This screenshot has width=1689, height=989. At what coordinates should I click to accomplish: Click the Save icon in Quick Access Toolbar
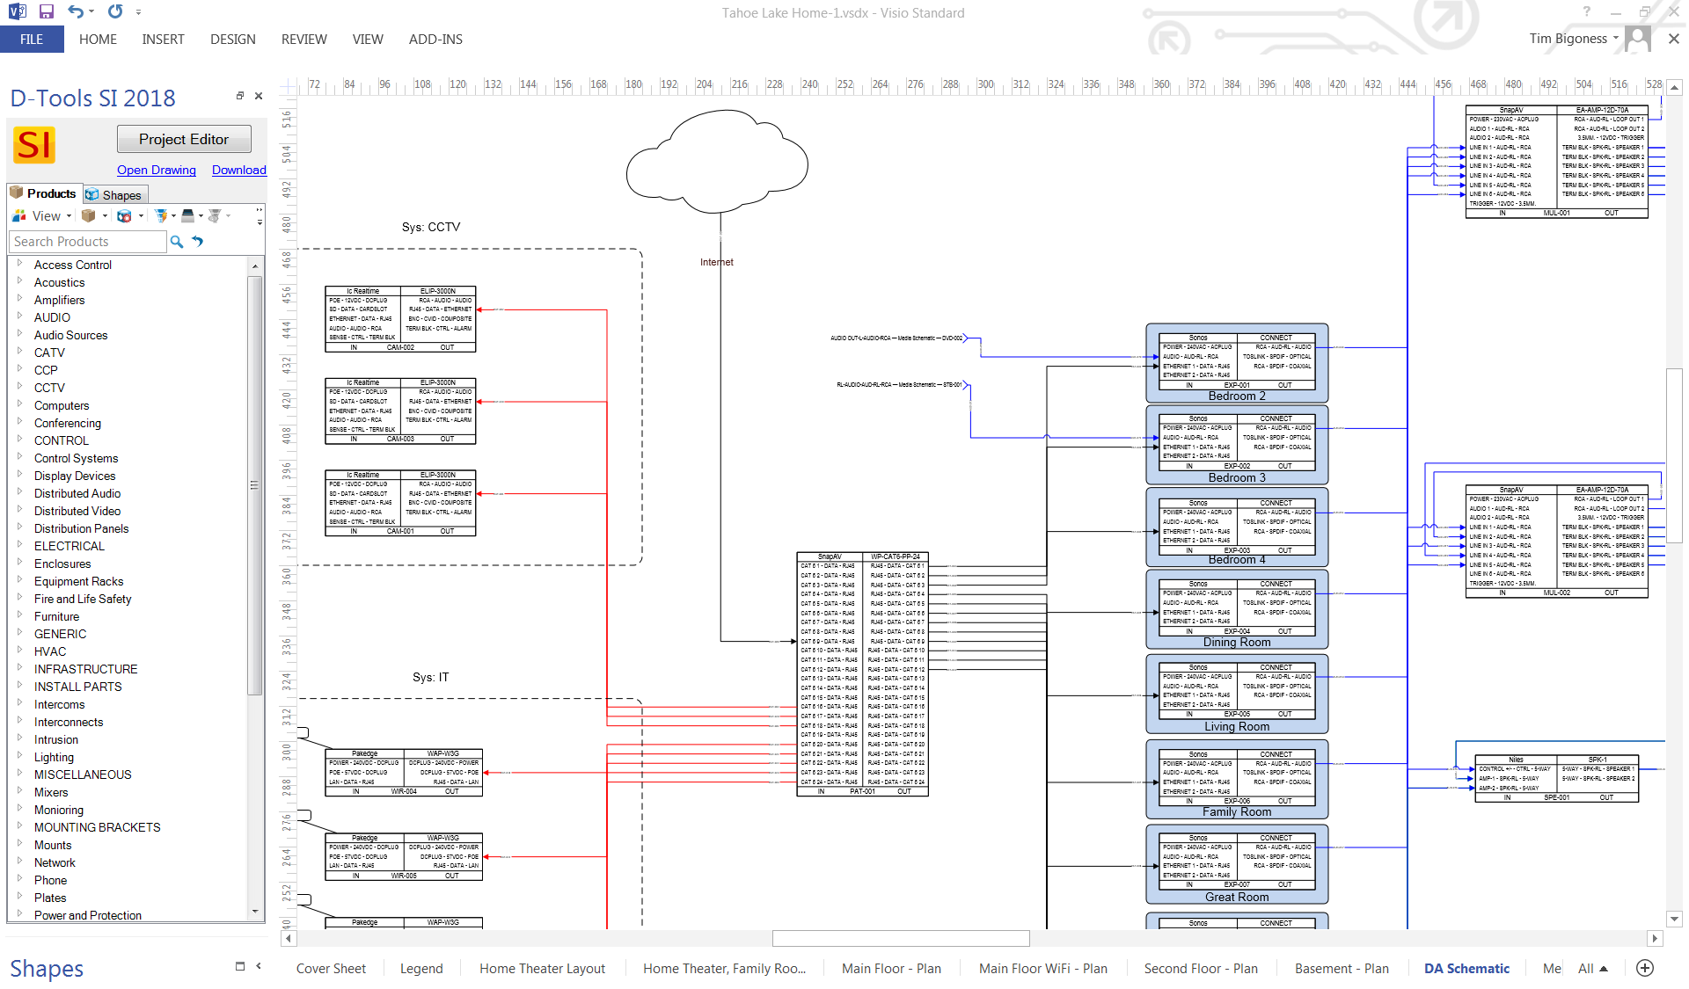click(47, 11)
